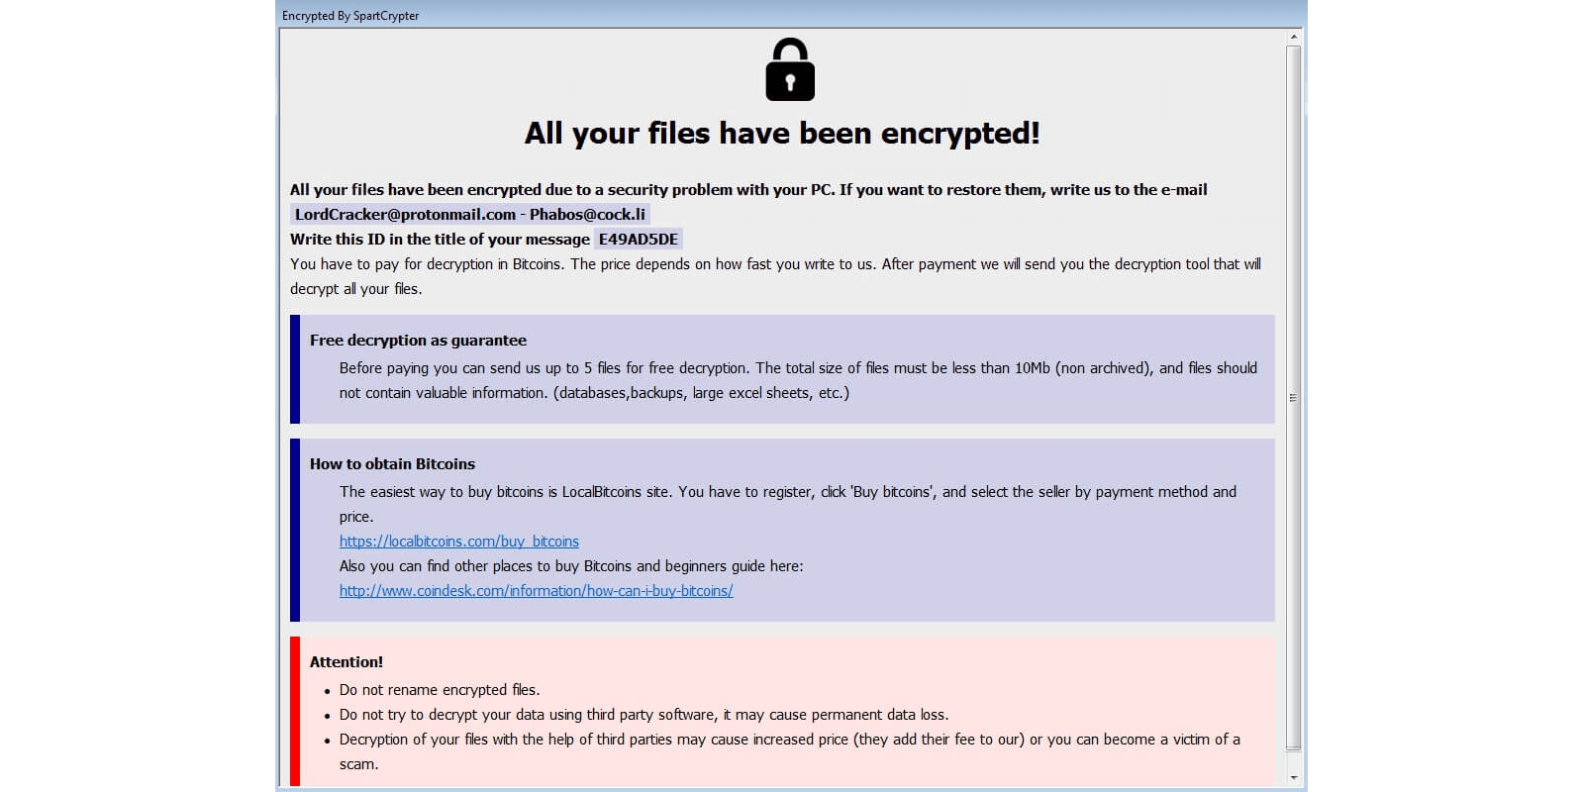This screenshot has width=1584, height=792.
Task: Click the black padlock icon
Action: [x=789, y=69]
